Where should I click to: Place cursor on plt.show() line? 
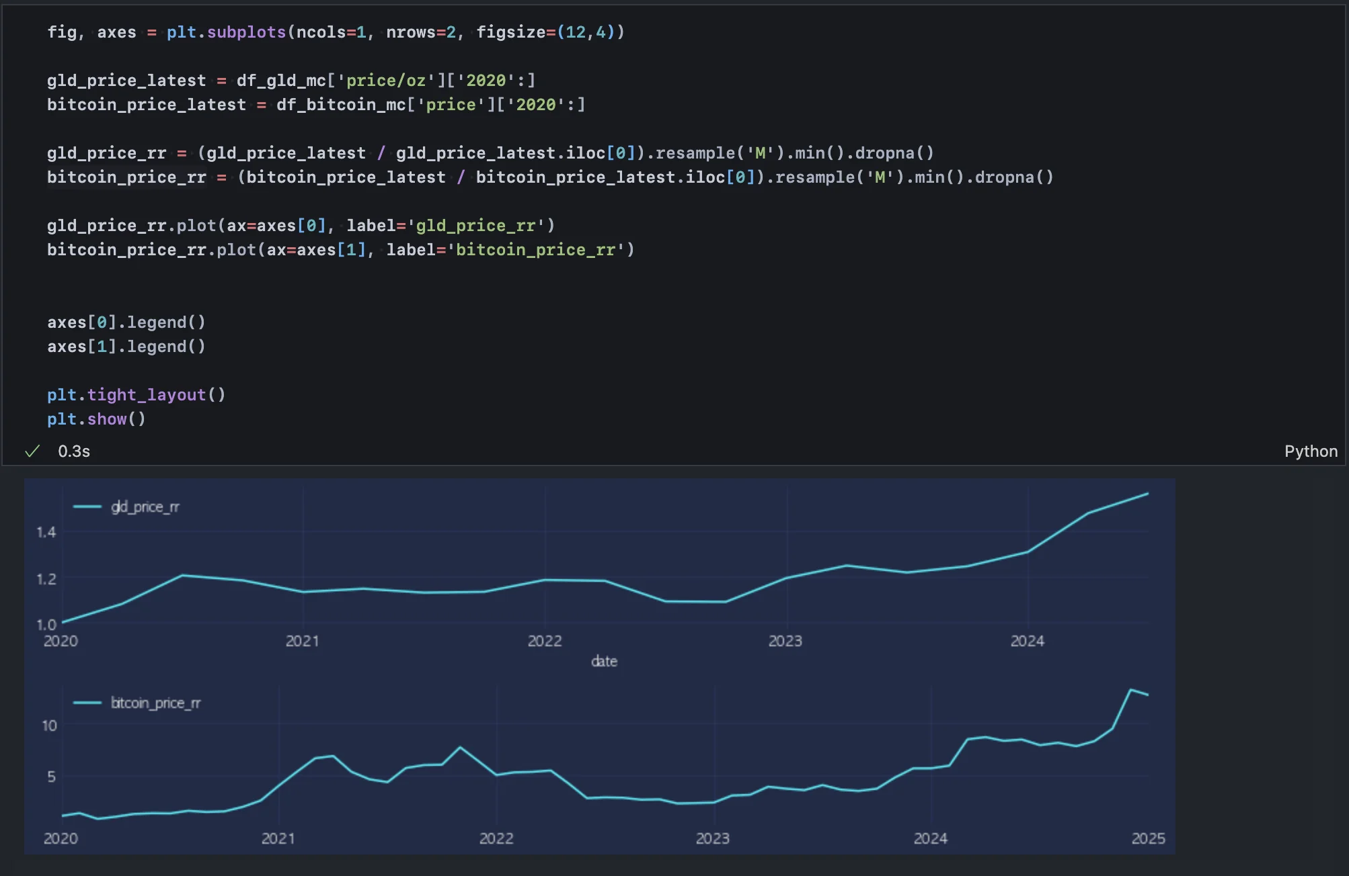pos(96,419)
